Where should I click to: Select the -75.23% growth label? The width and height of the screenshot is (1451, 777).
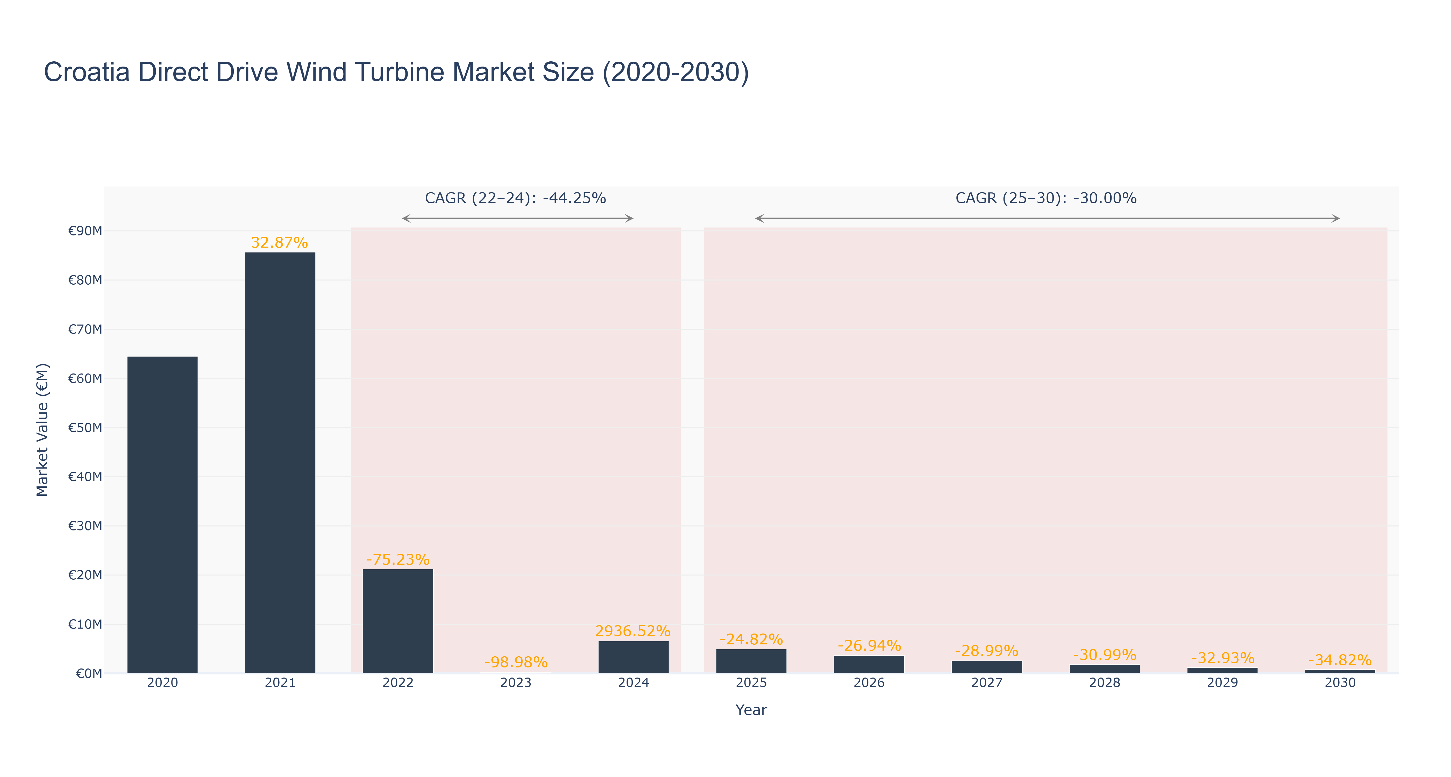398,560
